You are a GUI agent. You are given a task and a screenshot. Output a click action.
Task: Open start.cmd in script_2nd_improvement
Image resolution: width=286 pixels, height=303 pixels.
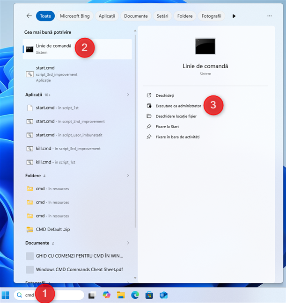point(77,122)
